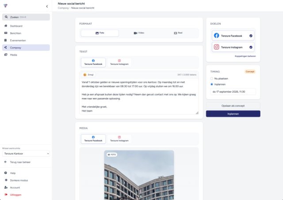
Task: Click the Account user icon
Action: tap(6, 187)
